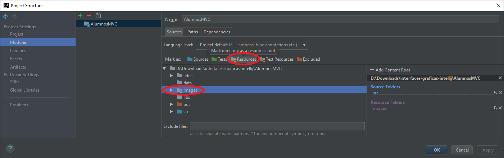This screenshot has height=158, width=504.
Task: Click the Exclude files input field
Action: coord(277,126)
